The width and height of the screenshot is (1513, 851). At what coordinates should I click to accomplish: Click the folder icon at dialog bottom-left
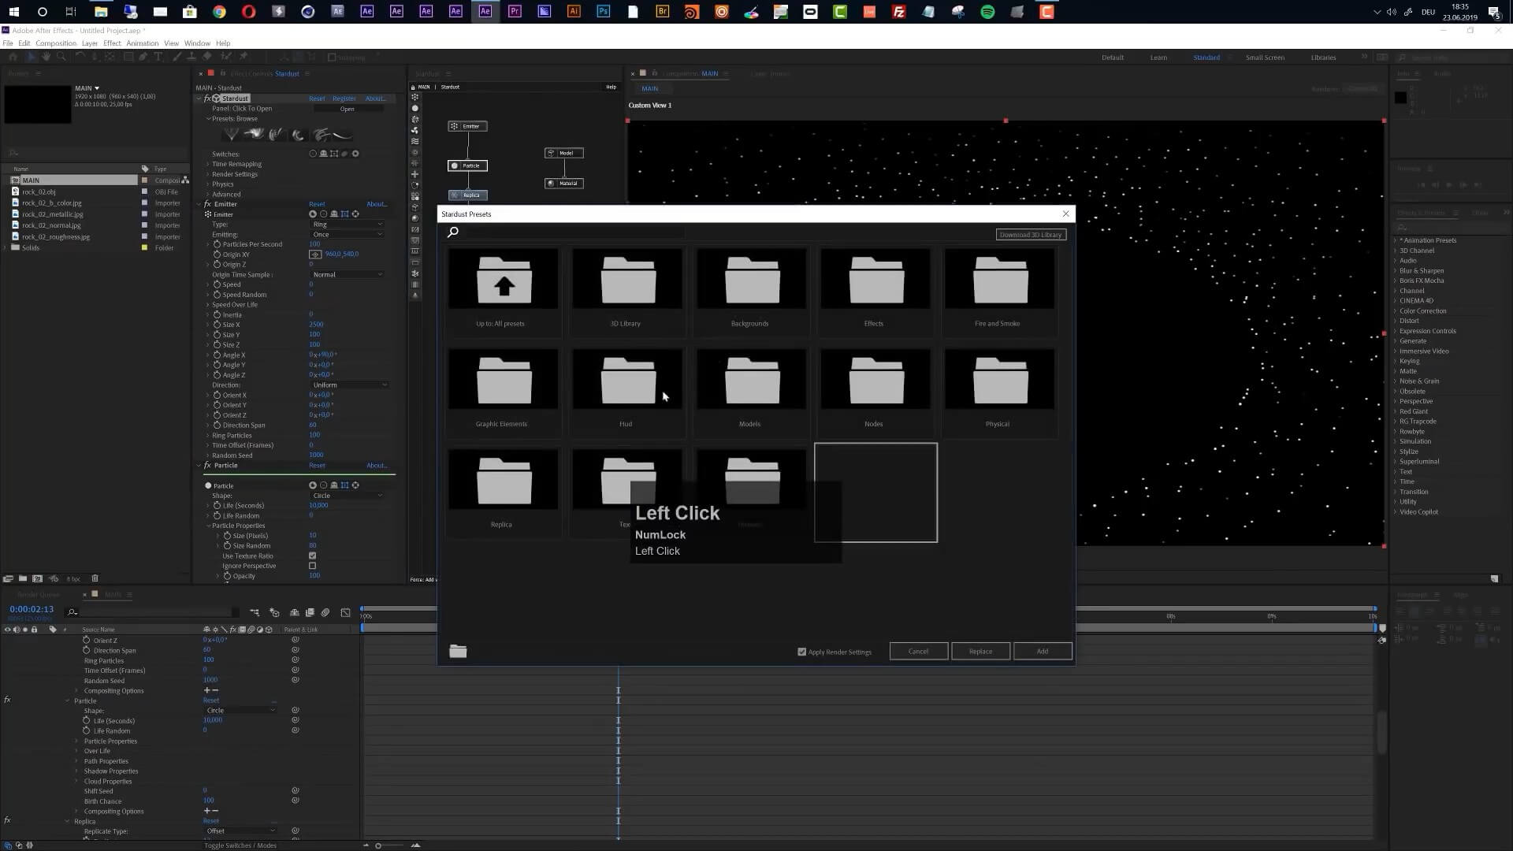click(x=458, y=651)
